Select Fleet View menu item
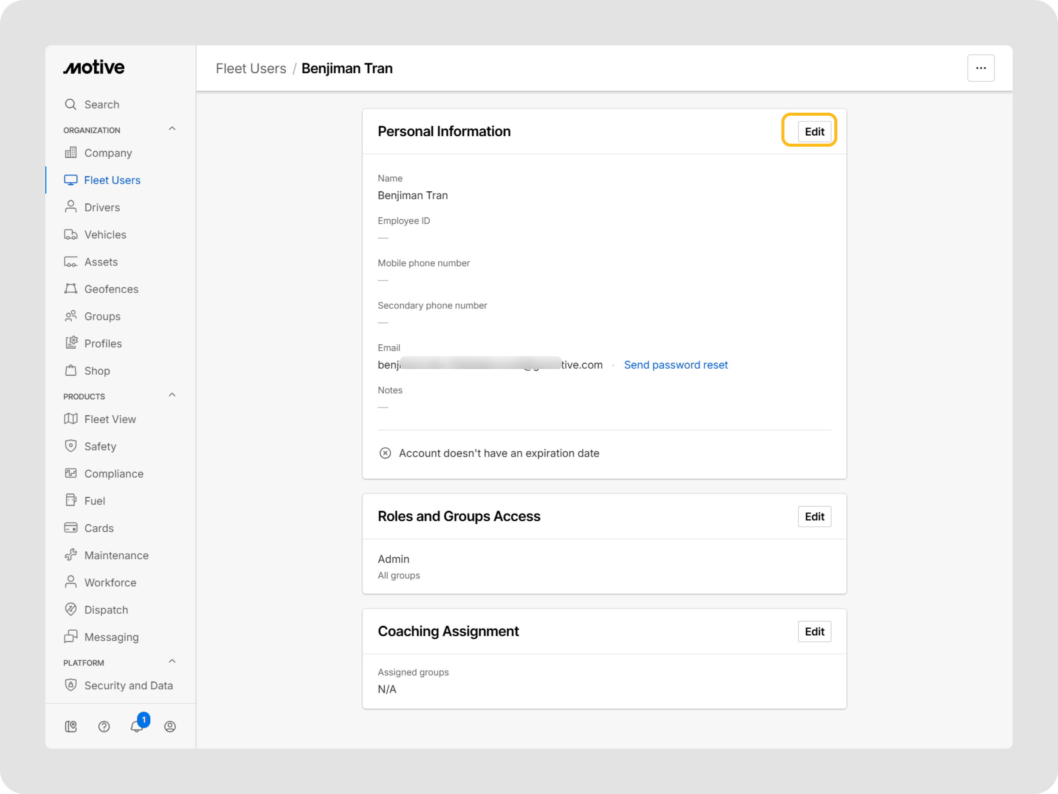The width and height of the screenshot is (1058, 794). coord(110,419)
